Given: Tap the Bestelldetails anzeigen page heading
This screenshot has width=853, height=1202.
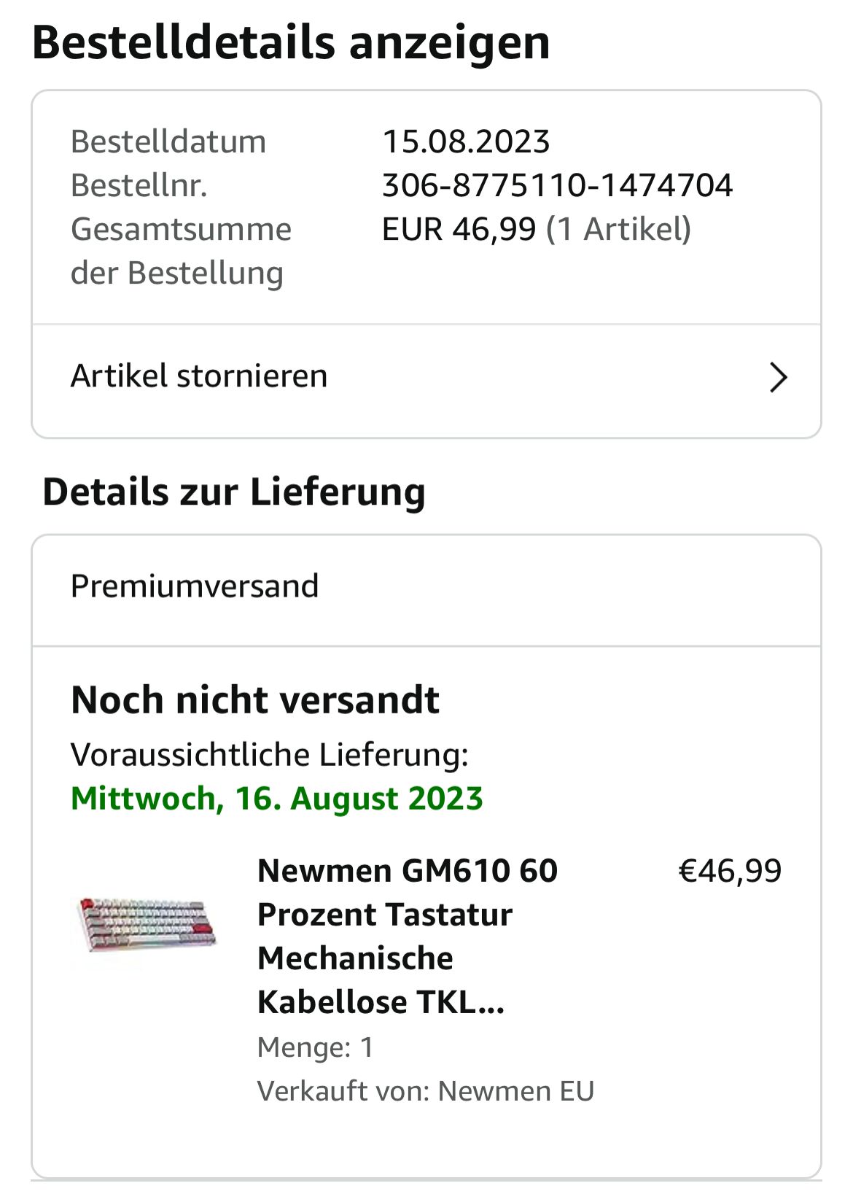Looking at the screenshot, I should (291, 42).
